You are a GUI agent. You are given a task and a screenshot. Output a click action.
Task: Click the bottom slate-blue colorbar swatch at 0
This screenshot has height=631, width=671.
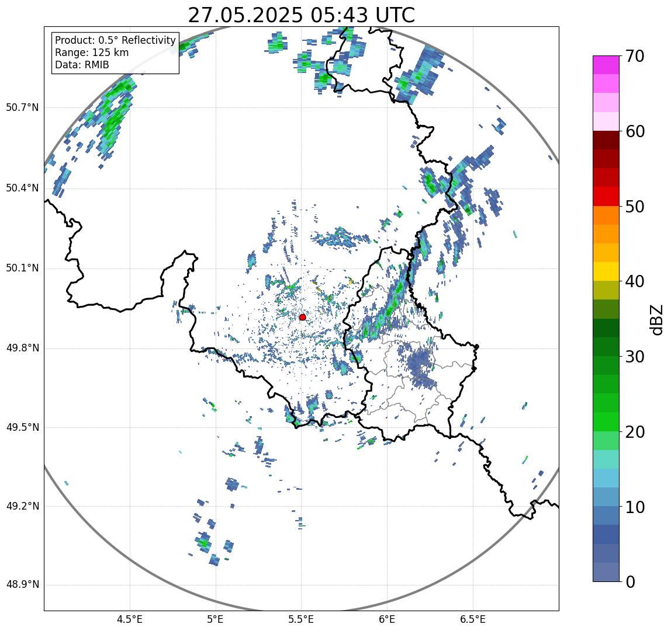606,572
